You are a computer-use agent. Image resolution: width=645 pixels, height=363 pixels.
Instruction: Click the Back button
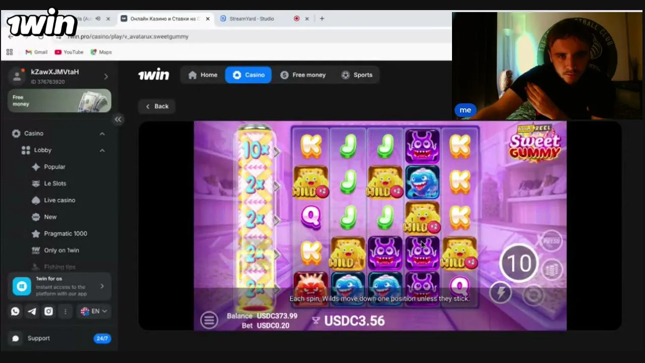tap(157, 106)
